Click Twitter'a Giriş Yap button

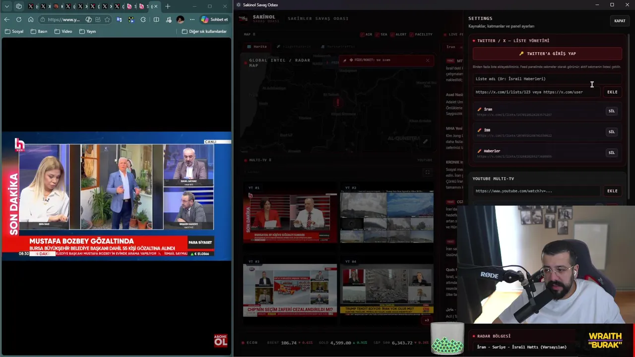[x=547, y=54]
